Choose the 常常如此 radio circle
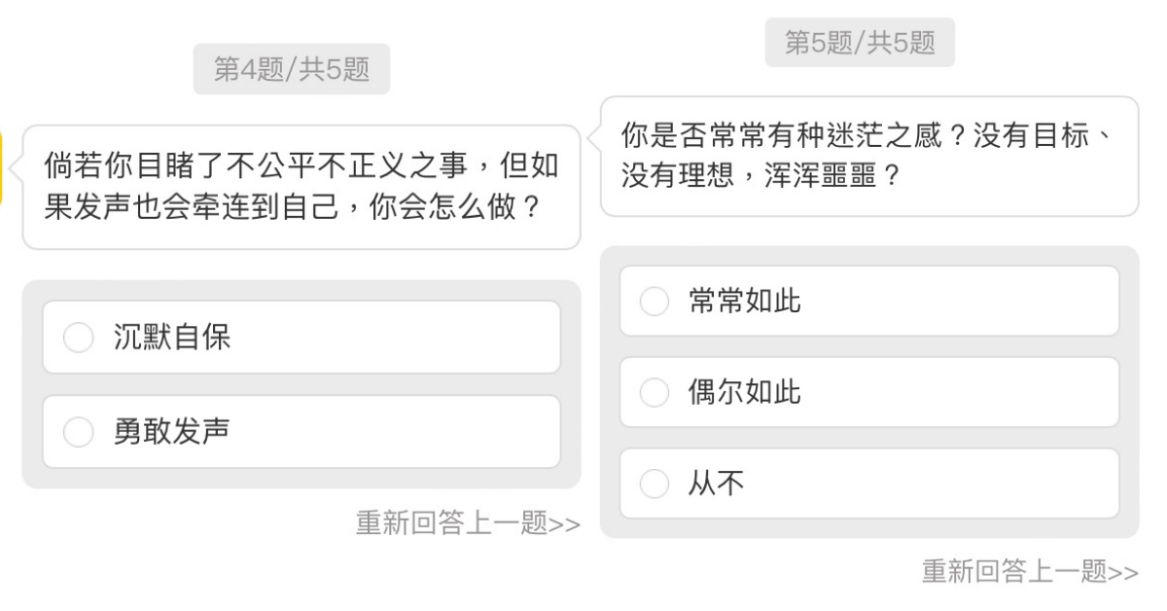Screen dimensions: 1167x611 click(x=654, y=302)
